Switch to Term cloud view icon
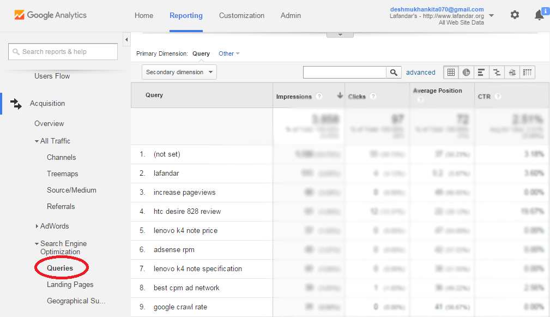Viewport: 550px width, 317px height. 512,73
